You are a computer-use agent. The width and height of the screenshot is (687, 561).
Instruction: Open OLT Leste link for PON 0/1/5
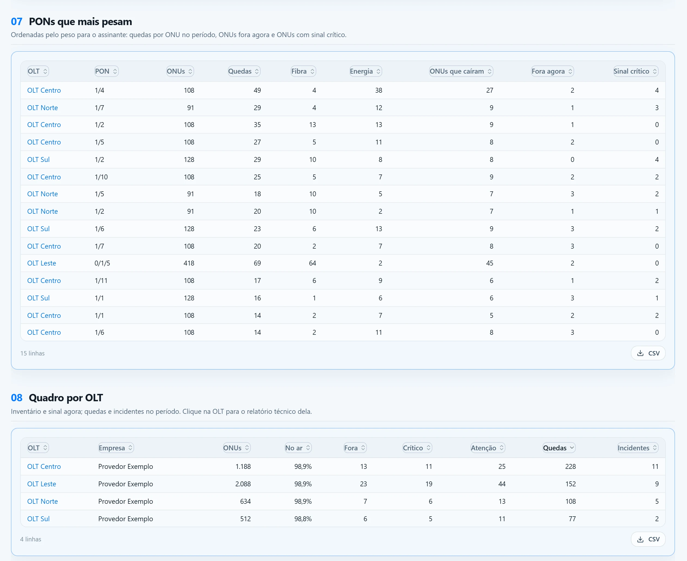[42, 263]
